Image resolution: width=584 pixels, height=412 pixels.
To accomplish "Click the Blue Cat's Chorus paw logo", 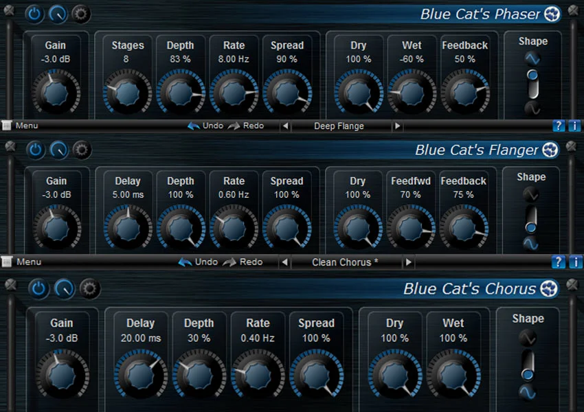I will click(549, 289).
